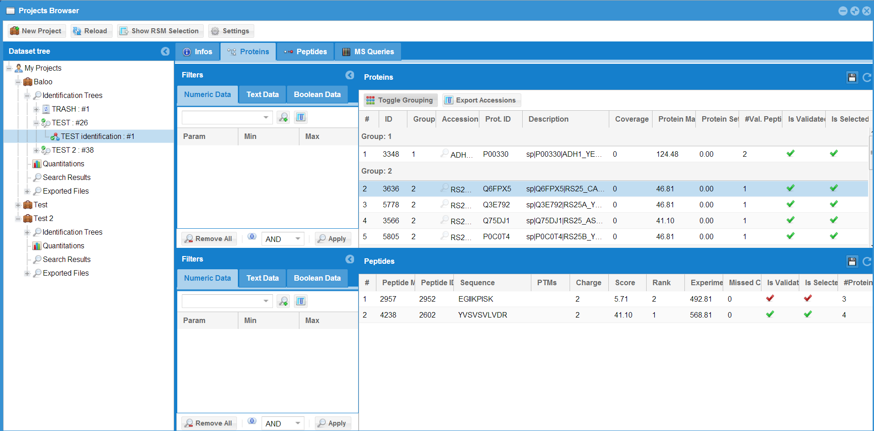The width and height of the screenshot is (874, 431).
Task: Toggle Is Validated check for peptide EGIIKPISK
Action: point(770,298)
